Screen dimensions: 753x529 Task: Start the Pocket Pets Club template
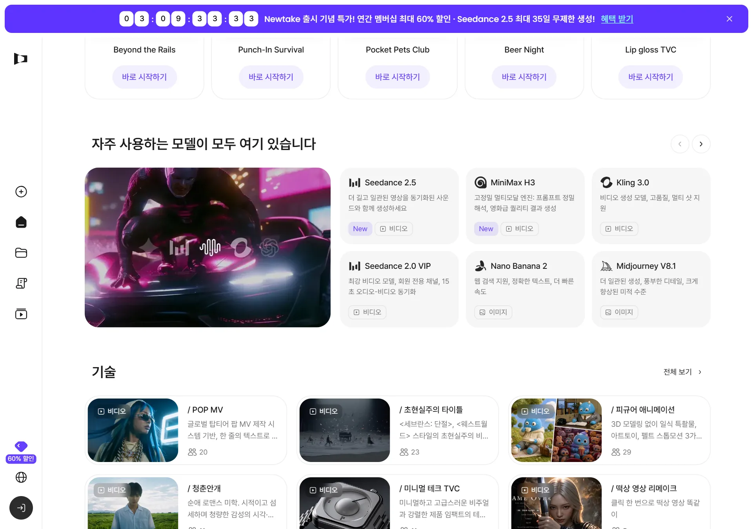tap(398, 77)
